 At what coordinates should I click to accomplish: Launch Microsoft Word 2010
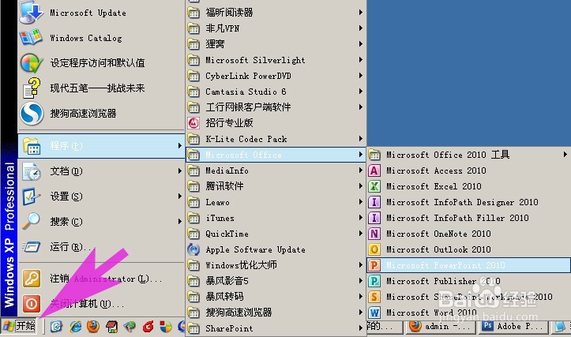click(468, 313)
